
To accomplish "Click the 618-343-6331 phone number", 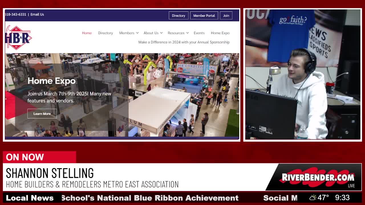I will pos(15,14).
